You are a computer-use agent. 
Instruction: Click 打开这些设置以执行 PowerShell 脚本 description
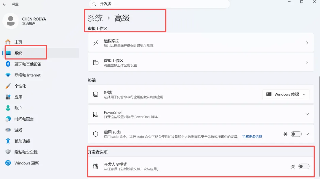131,117
